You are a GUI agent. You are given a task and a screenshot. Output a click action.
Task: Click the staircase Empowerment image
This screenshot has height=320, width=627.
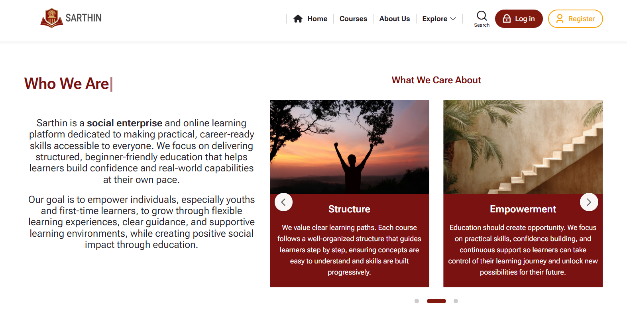pos(523,147)
